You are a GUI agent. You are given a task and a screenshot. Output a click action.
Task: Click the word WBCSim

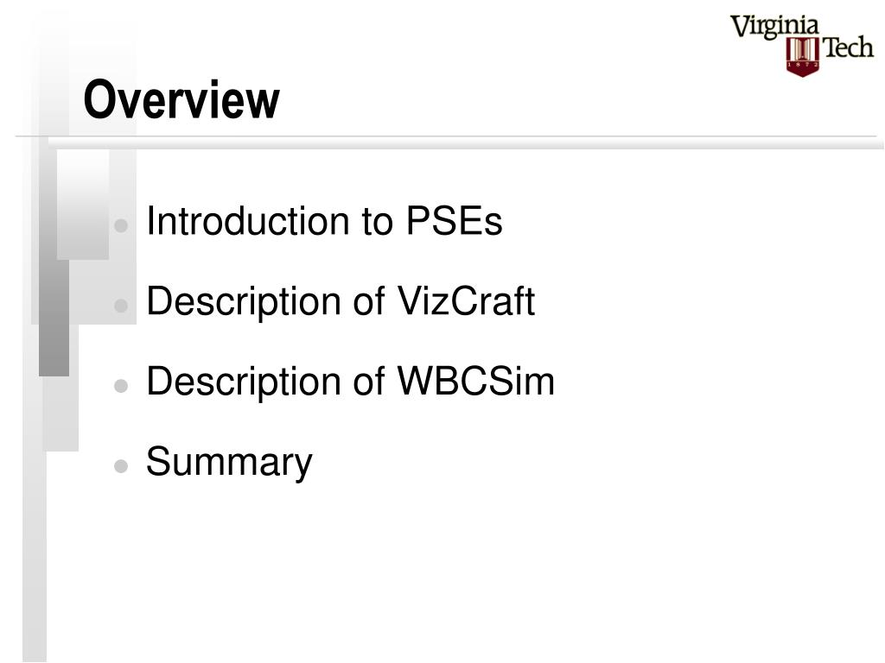[476, 381]
